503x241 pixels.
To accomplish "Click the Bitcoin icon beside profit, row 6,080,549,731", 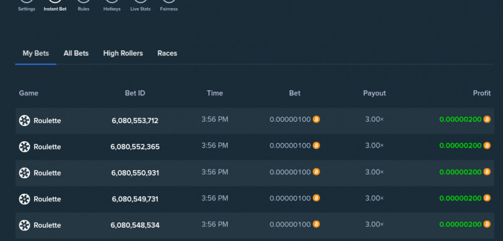I will 487,198.
